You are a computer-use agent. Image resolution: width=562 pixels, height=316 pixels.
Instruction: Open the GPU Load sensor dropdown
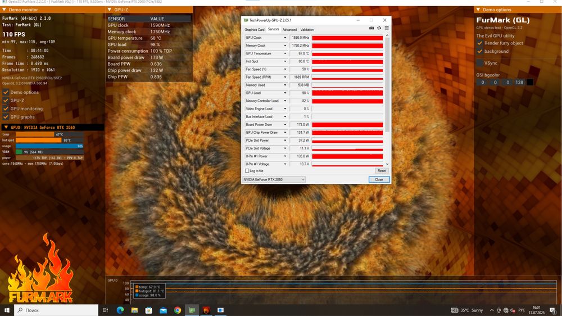tap(285, 93)
